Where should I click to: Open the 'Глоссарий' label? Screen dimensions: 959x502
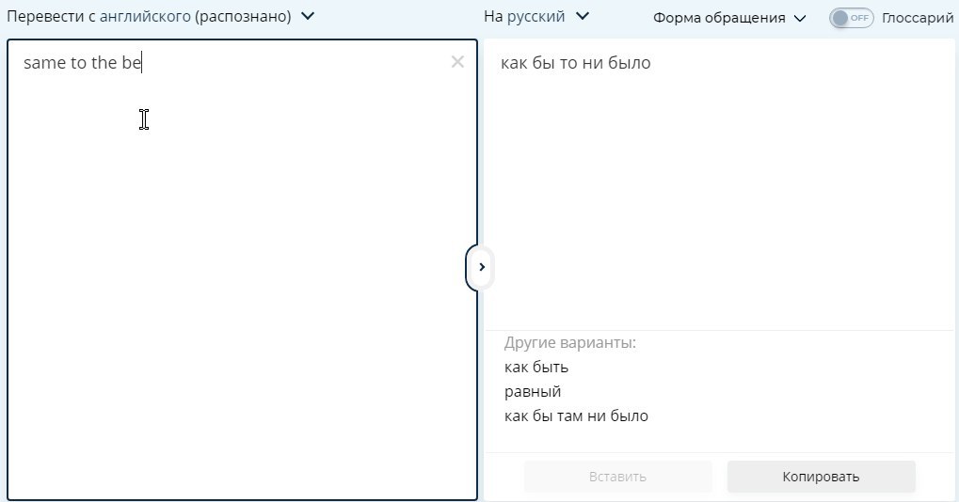tap(918, 18)
